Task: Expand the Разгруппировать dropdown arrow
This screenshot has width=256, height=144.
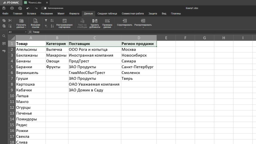Action: [x=143, y=27]
